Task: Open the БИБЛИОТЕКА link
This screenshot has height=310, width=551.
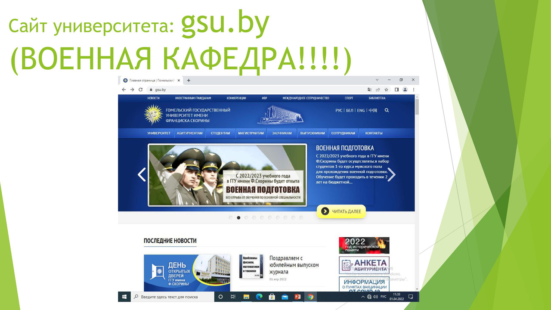Action: coord(377,98)
